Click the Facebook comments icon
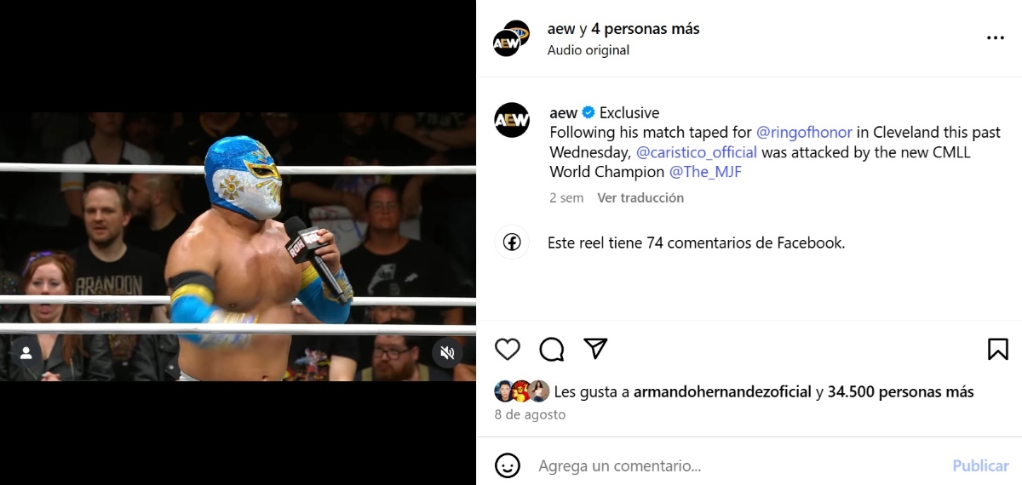 click(x=512, y=242)
